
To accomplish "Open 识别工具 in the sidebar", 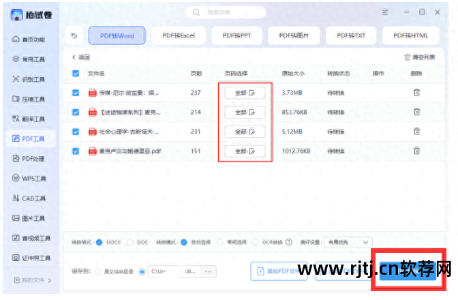I will [x=29, y=79].
